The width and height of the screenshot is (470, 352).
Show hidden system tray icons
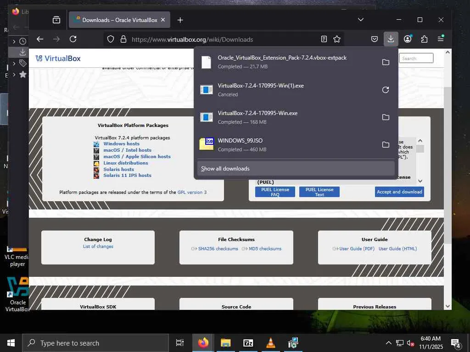coord(388,343)
